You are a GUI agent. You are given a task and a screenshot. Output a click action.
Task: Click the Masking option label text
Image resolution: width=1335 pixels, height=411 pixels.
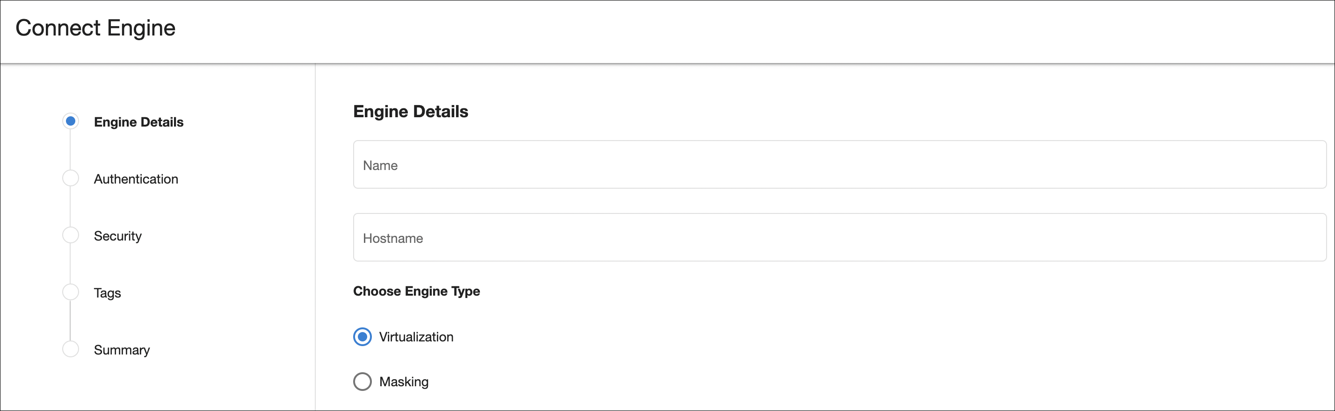[x=404, y=382]
